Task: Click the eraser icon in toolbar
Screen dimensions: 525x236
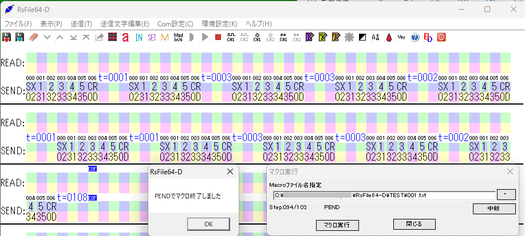Action: [x=33, y=37]
